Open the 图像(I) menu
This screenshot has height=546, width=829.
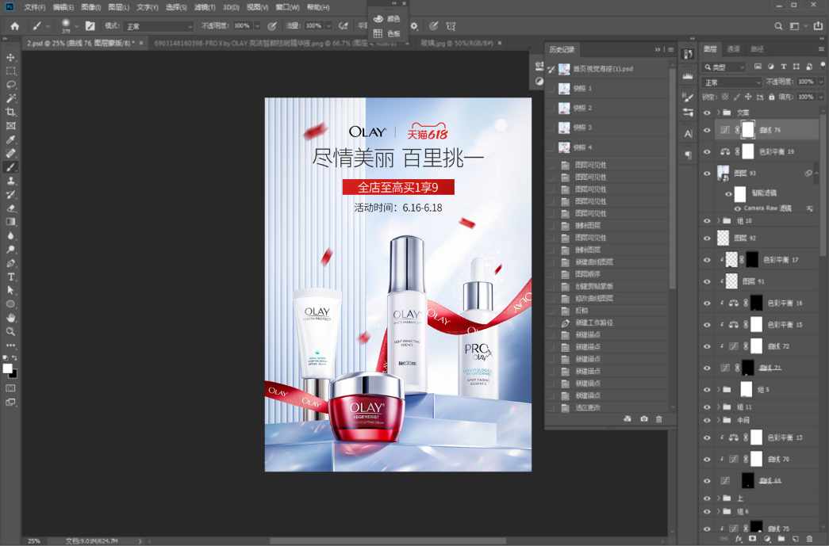91,7
